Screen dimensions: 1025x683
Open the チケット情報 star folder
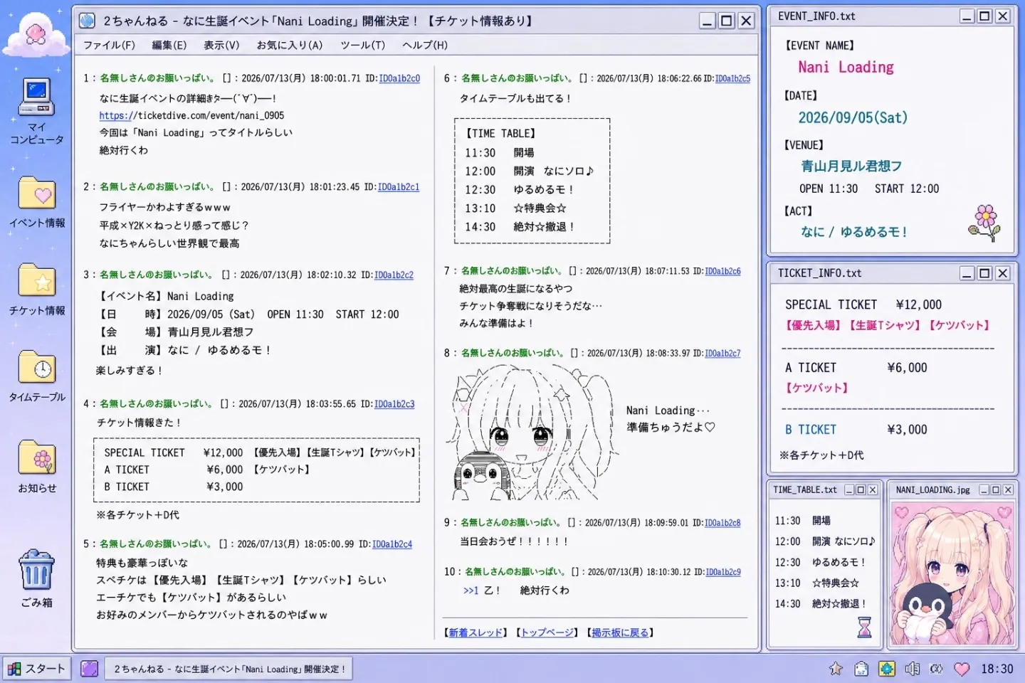(x=37, y=290)
